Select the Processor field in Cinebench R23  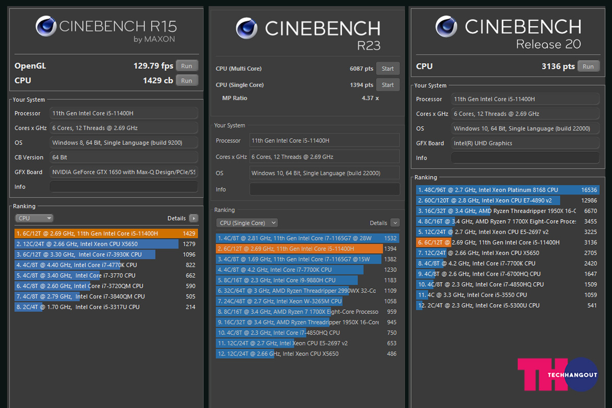point(324,140)
